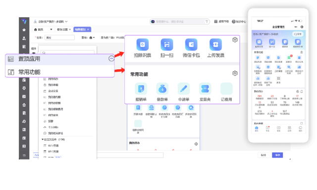Click the 借款单 loan form icon
This screenshot has width=317, height=190.
(x=162, y=89)
